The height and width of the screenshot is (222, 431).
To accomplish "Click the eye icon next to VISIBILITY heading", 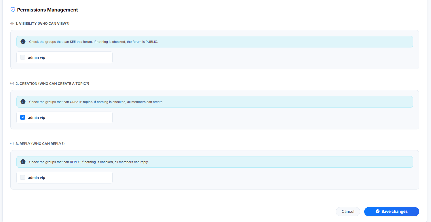I will coord(12,23).
